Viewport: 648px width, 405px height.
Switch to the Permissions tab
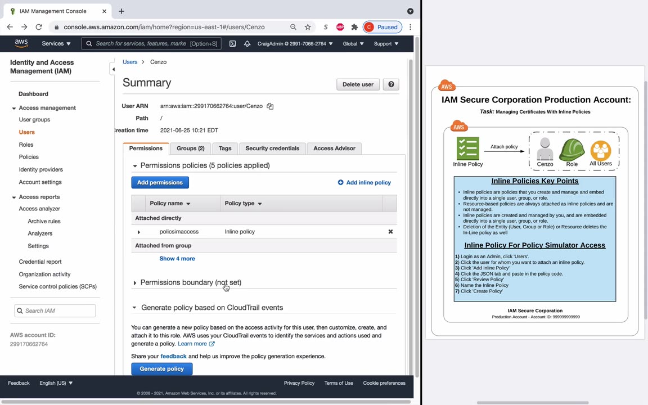click(146, 148)
